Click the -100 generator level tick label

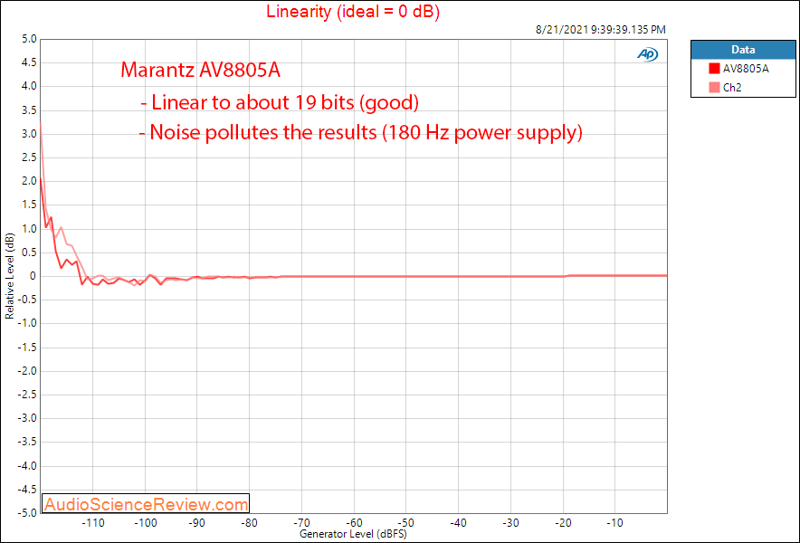click(145, 523)
